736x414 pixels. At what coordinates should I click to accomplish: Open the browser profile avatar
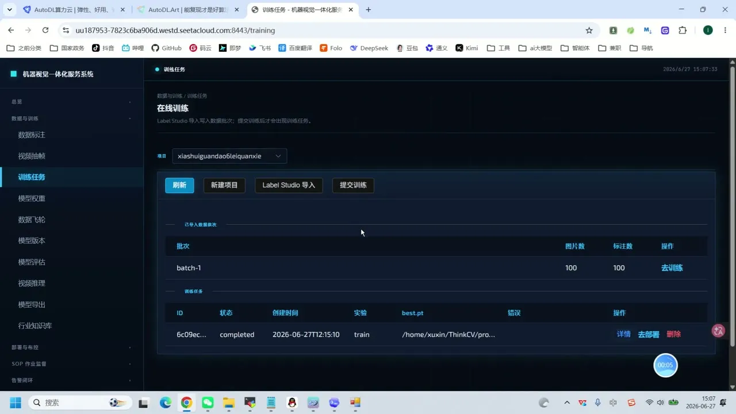(x=708, y=30)
